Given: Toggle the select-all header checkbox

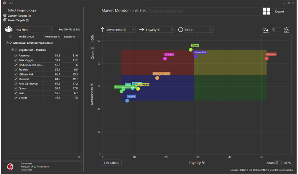Looking at the screenshot, I should pos(10,37).
